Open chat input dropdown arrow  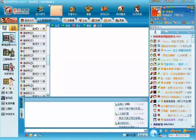(x=146, y=130)
